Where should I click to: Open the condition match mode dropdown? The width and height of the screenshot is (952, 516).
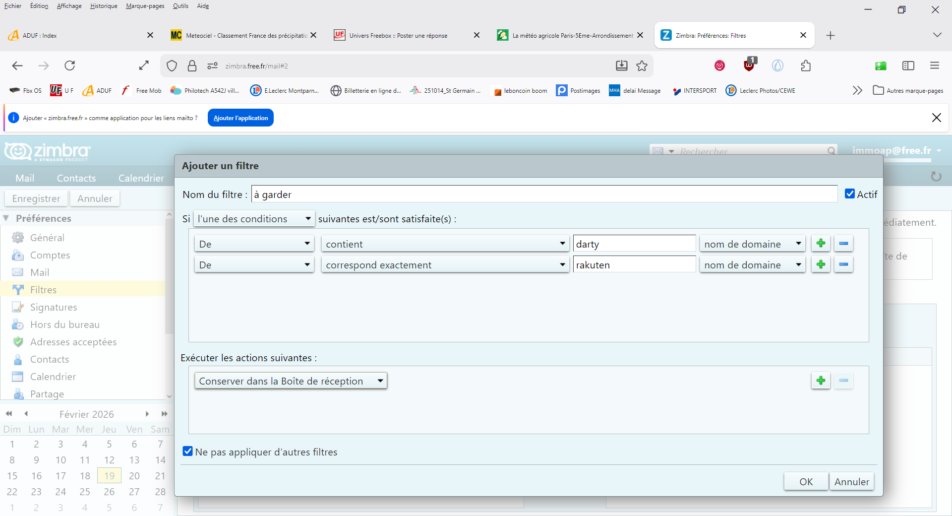coord(254,219)
